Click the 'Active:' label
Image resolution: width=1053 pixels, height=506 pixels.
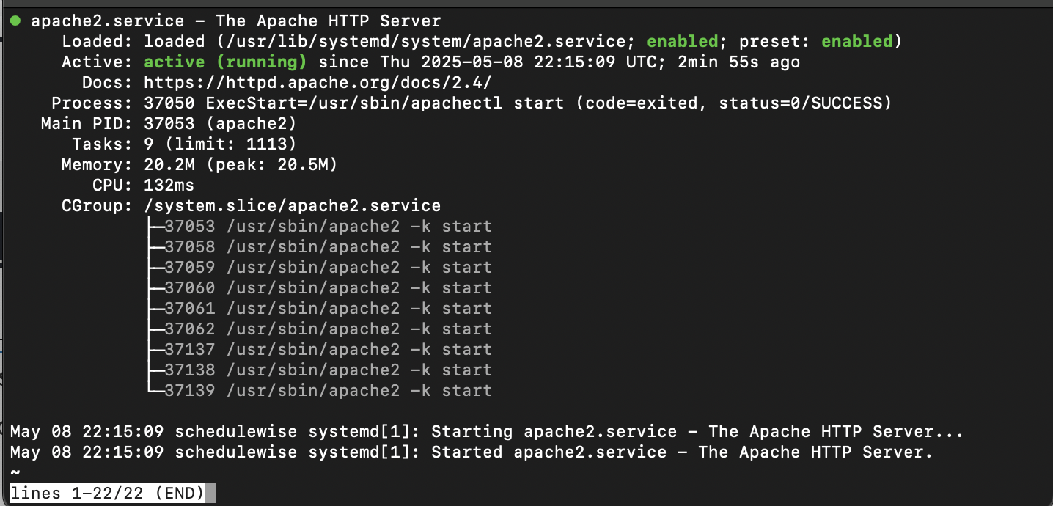[98, 62]
